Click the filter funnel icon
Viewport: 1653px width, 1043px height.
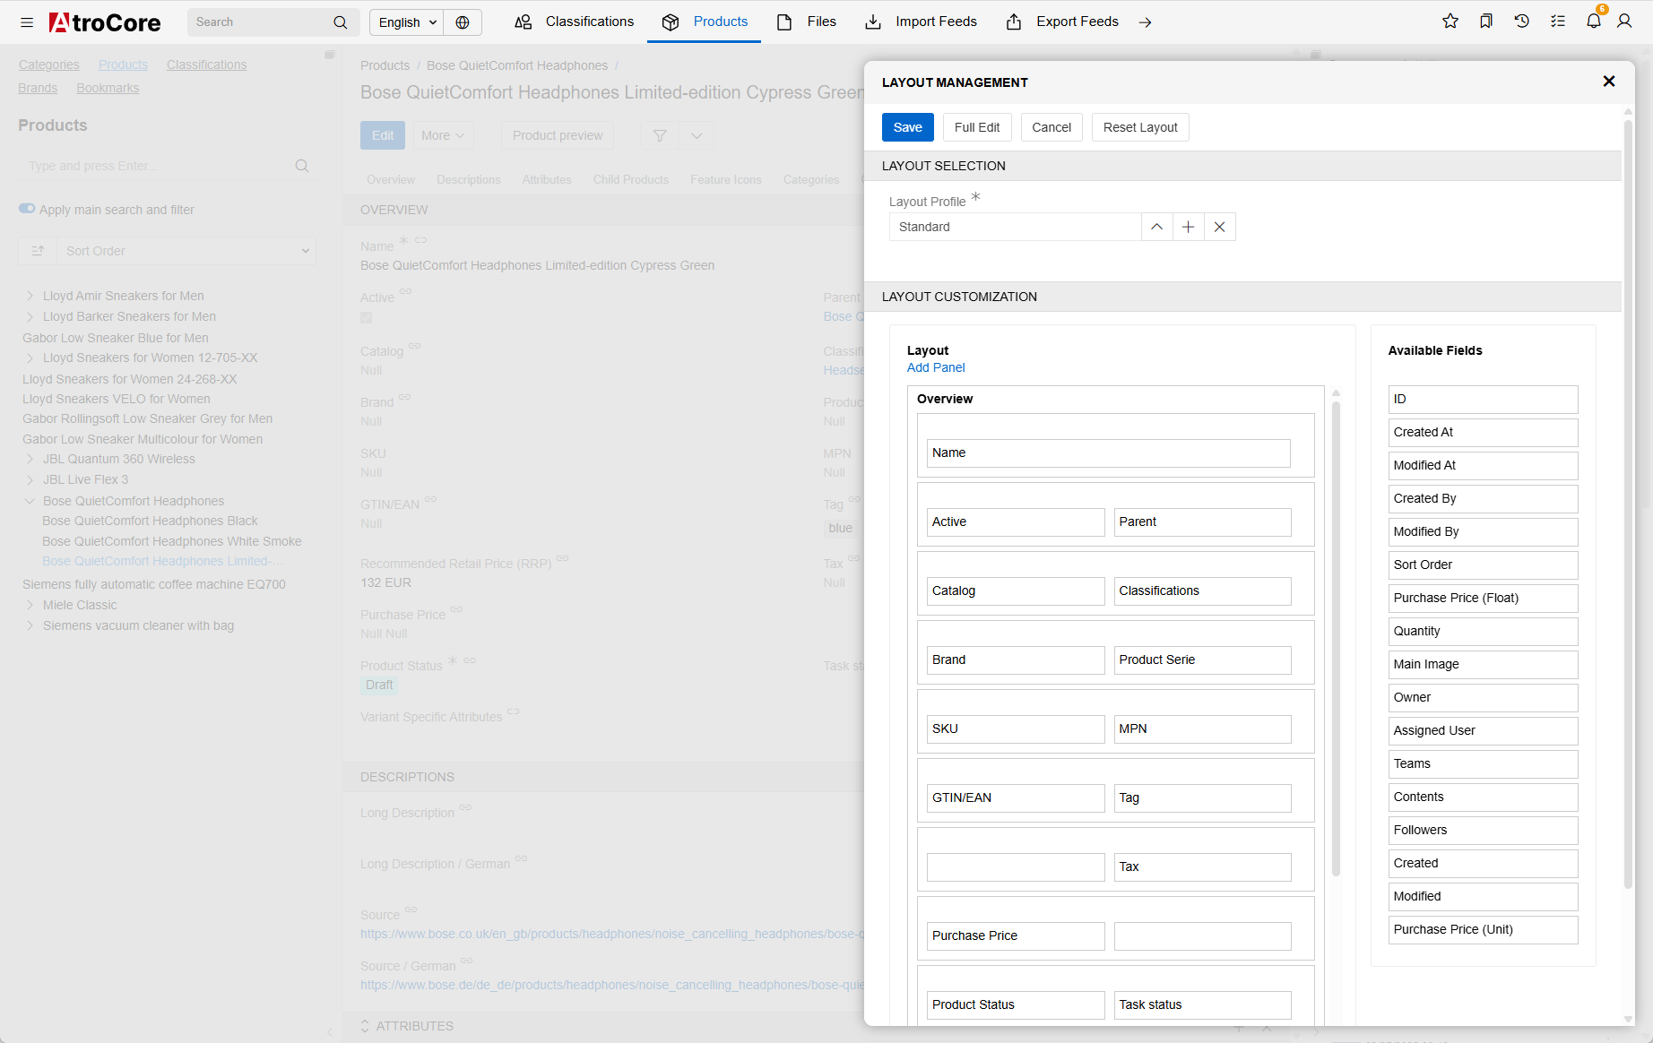coord(660,135)
